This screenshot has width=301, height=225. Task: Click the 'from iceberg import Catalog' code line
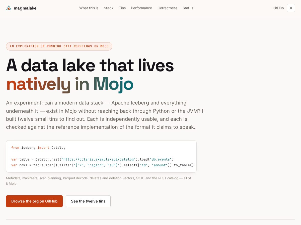(38, 148)
